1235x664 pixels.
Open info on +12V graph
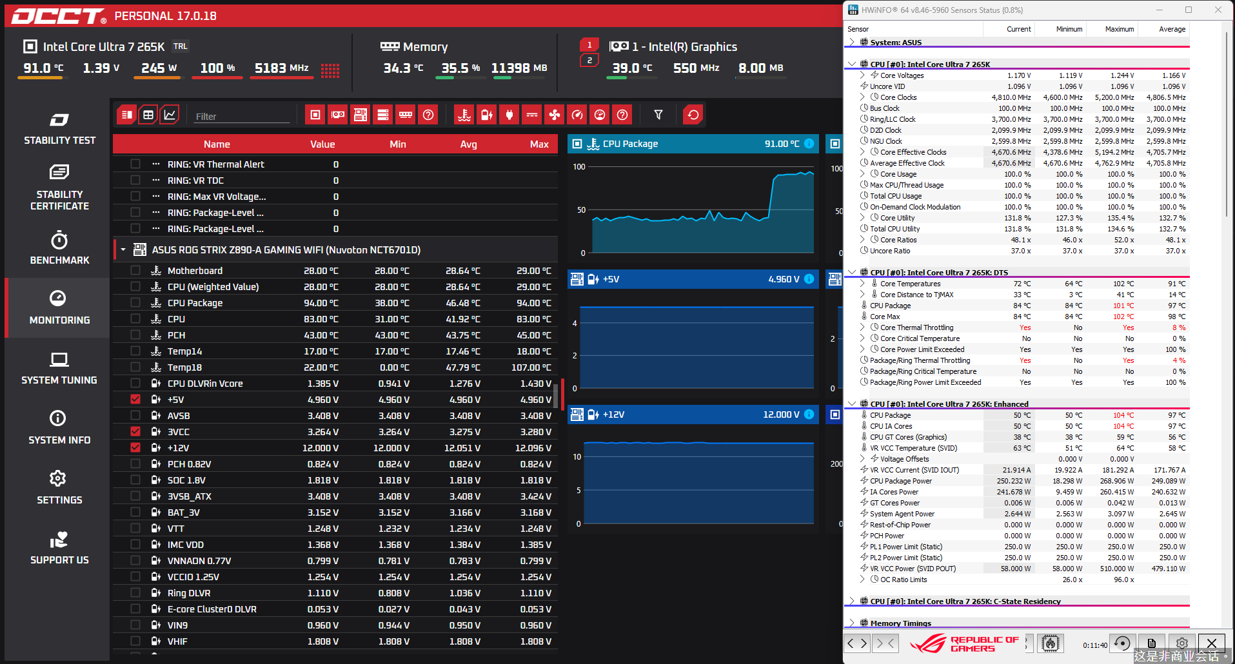[x=809, y=415]
